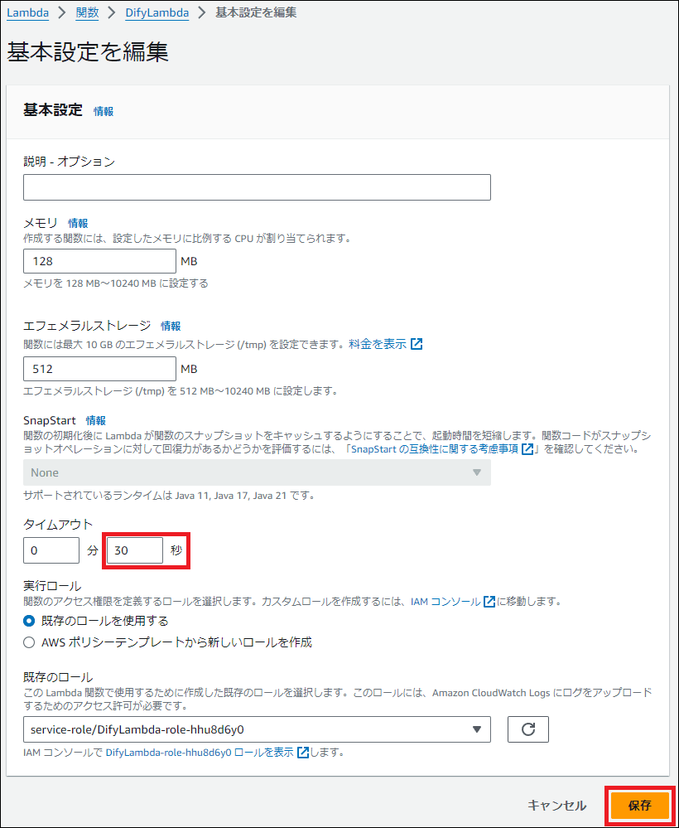
Task: Click the memory field showing 128
Action: click(99, 262)
